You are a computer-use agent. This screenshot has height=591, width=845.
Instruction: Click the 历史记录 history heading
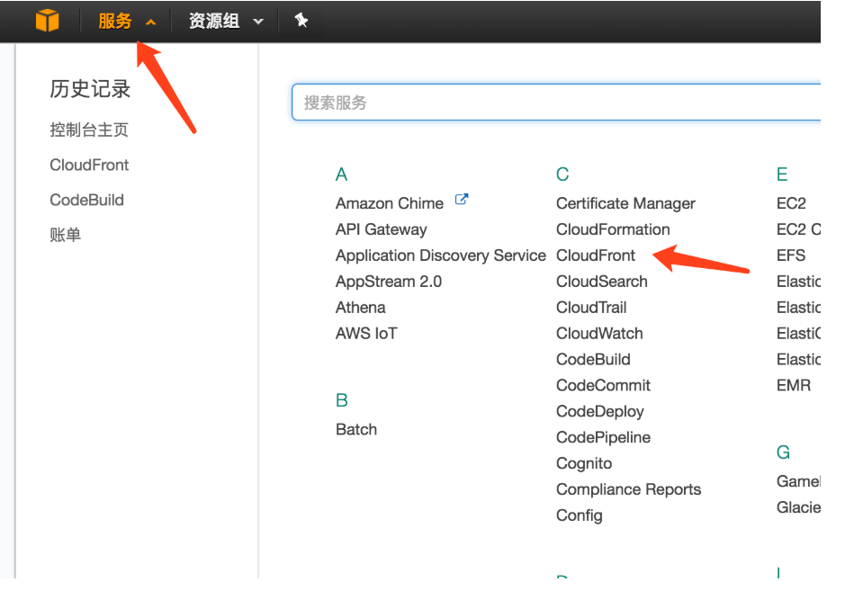[90, 89]
